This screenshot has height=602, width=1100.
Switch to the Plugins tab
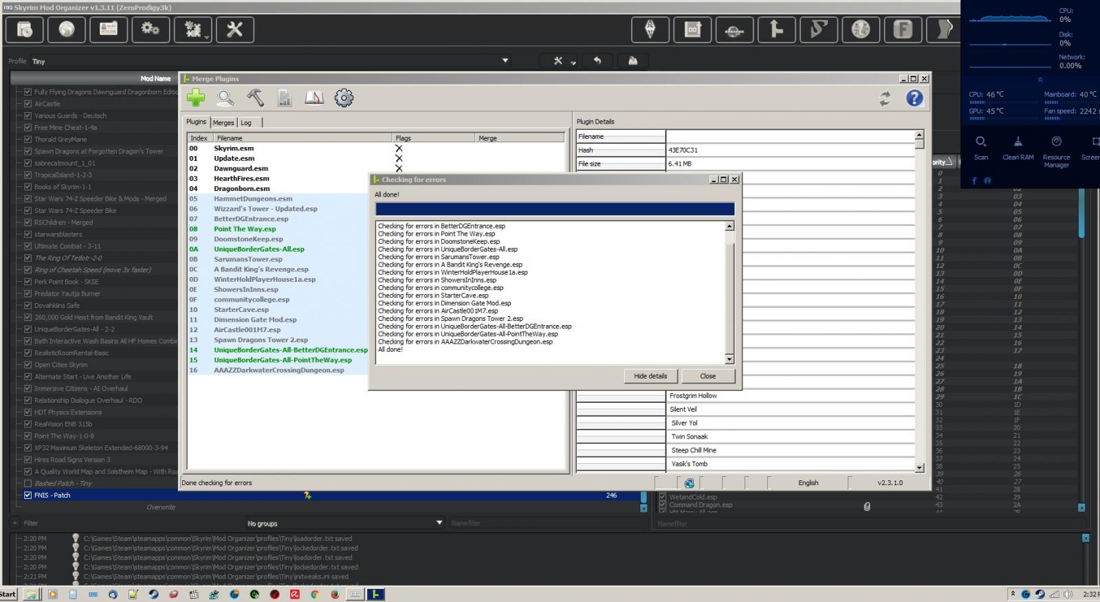(x=196, y=122)
